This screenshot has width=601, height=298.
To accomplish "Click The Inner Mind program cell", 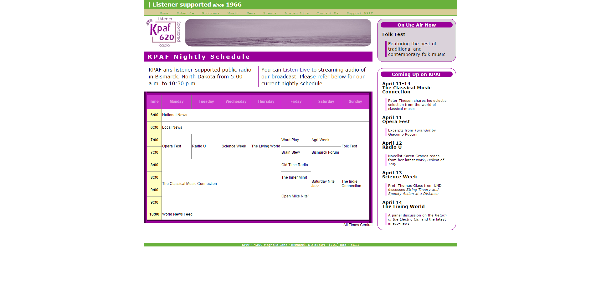I will coord(296,177).
